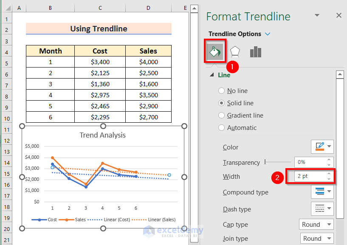Expand the Trendline Options dropdown chevron

pos(268,34)
